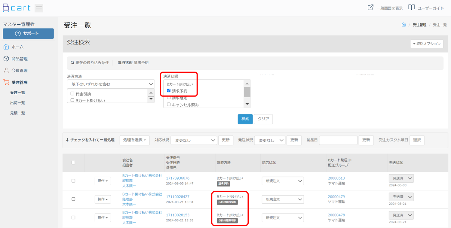Open 新規注文 dropdown for order 17110028427
The width and height of the screenshot is (451, 228).
point(283,199)
